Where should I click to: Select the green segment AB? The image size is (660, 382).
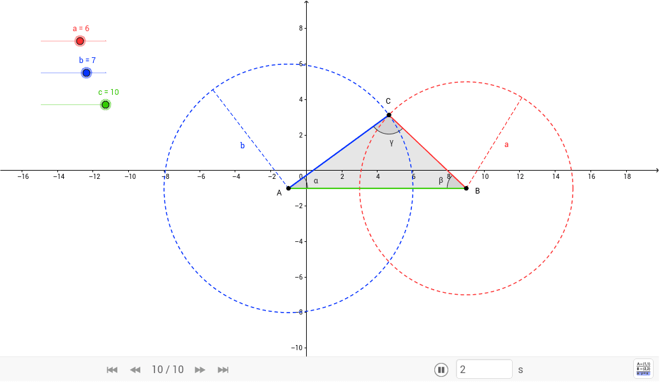(x=377, y=188)
